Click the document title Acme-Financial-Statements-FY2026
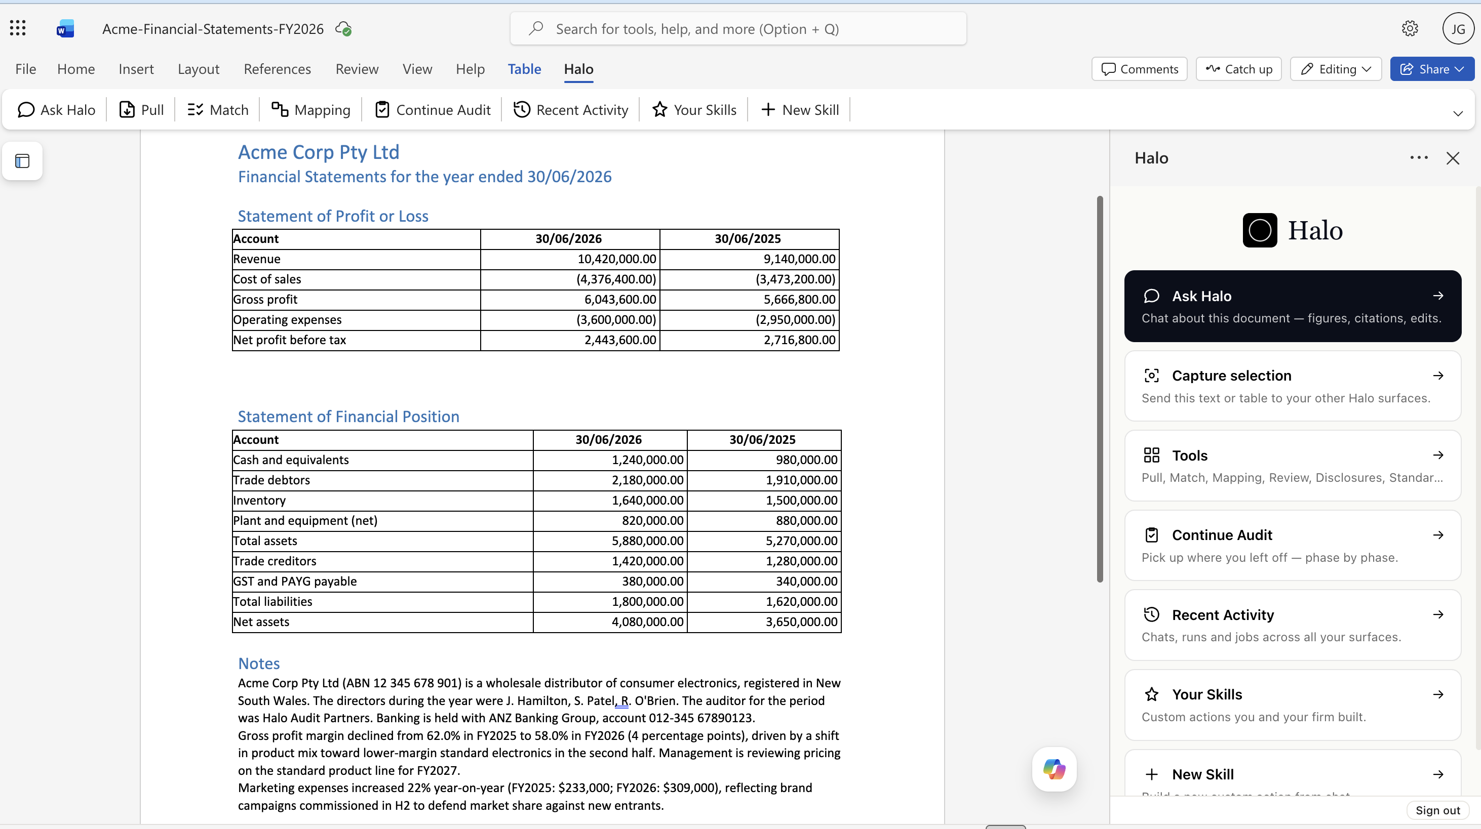This screenshot has height=829, width=1481. point(213,29)
